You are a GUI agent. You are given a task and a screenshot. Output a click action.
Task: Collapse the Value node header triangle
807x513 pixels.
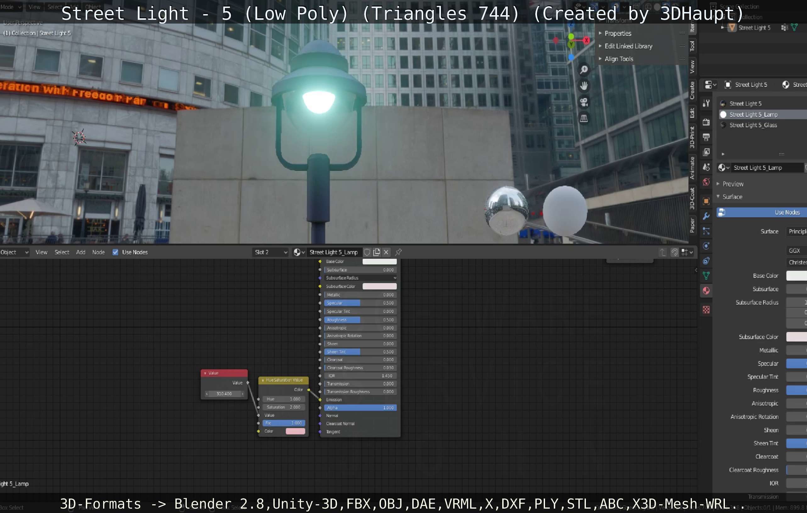tap(205, 373)
